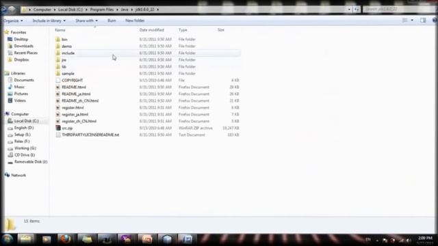Sort by the Name column header
Viewport: 438px width, 246px height.
pyautogui.click(x=60, y=30)
